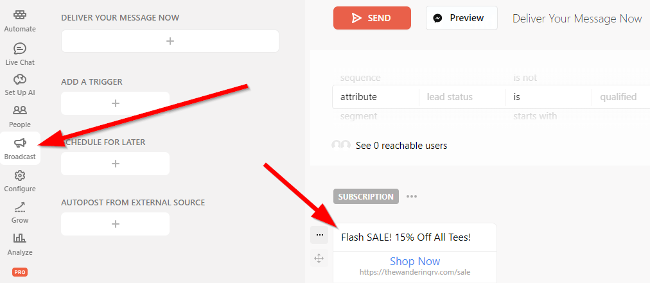Viewport: 650px width, 283px height.
Task: Add a Deliver Your Message Now broadcast
Action: tap(170, 41)
